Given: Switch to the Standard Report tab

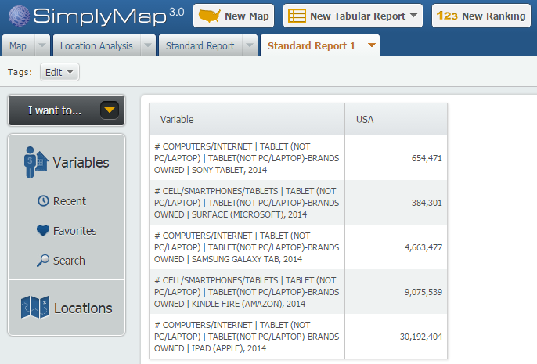Looking at the screenshot, I should (200, 45).
